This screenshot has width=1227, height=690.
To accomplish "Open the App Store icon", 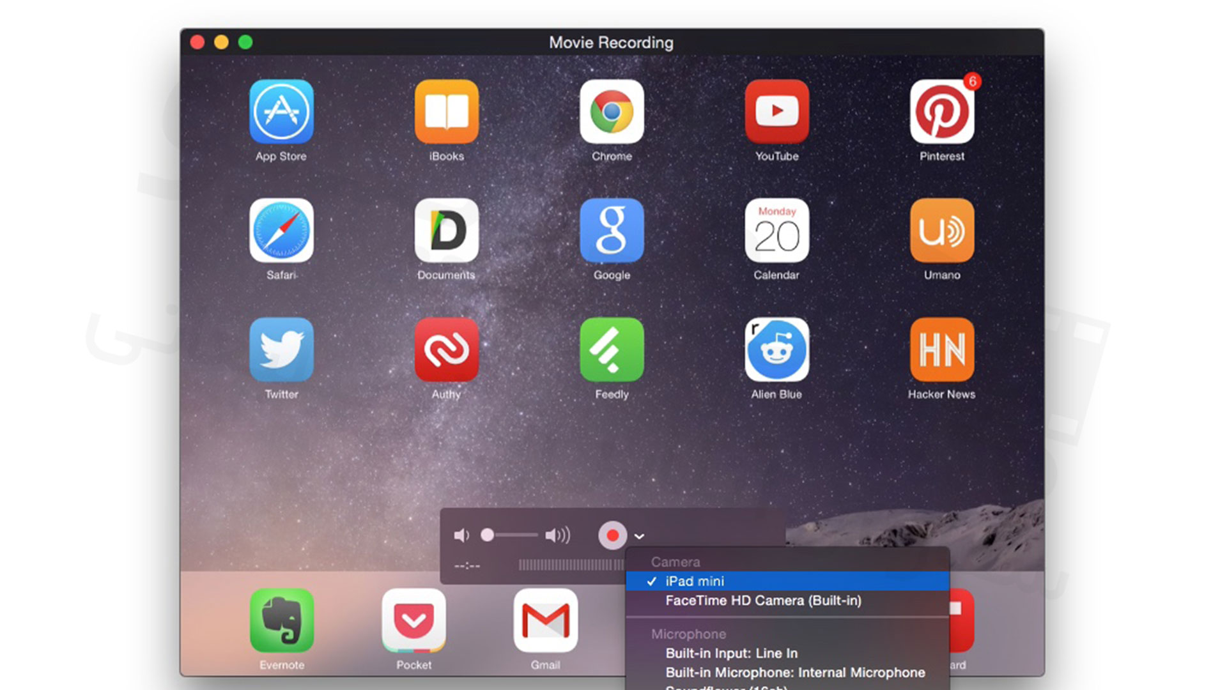I will (281, 111).
